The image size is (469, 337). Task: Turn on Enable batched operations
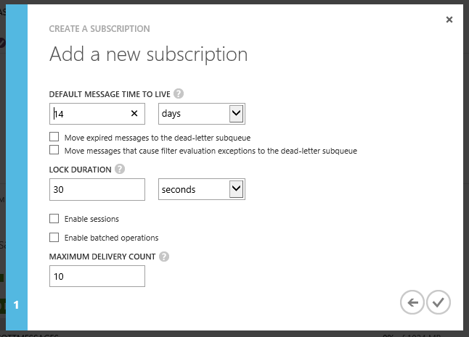54,237
